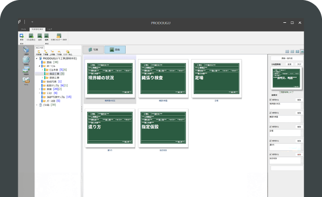Uncheck 使用する for 境界線の状況 description

pyautogui.click(x=271, y=100)
